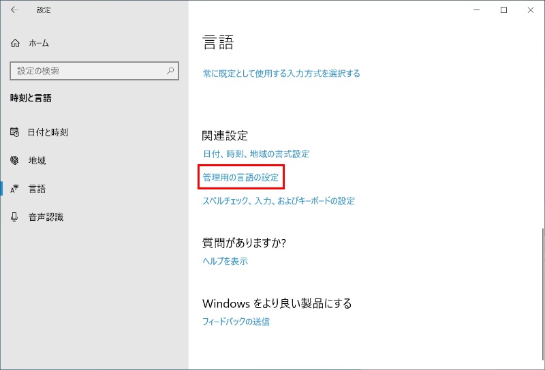Click the house icon beside ホーム

point(16,43)
